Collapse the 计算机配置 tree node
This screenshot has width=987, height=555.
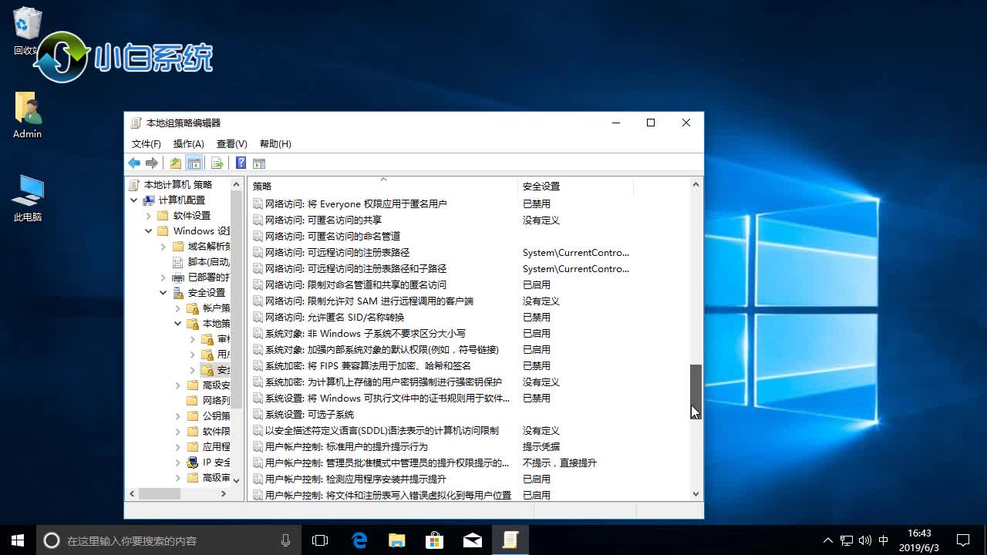[134, 200]
